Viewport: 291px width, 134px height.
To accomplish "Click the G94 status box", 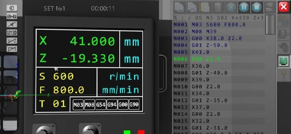I will 112,105.
